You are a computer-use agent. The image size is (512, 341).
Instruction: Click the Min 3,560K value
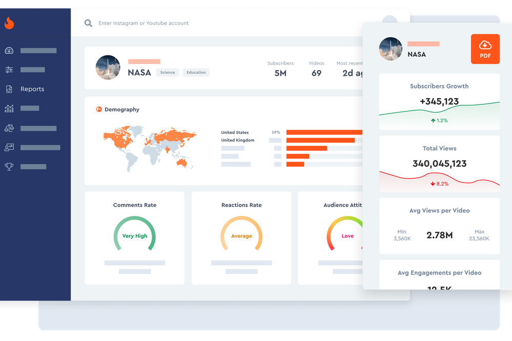point(402,235)
